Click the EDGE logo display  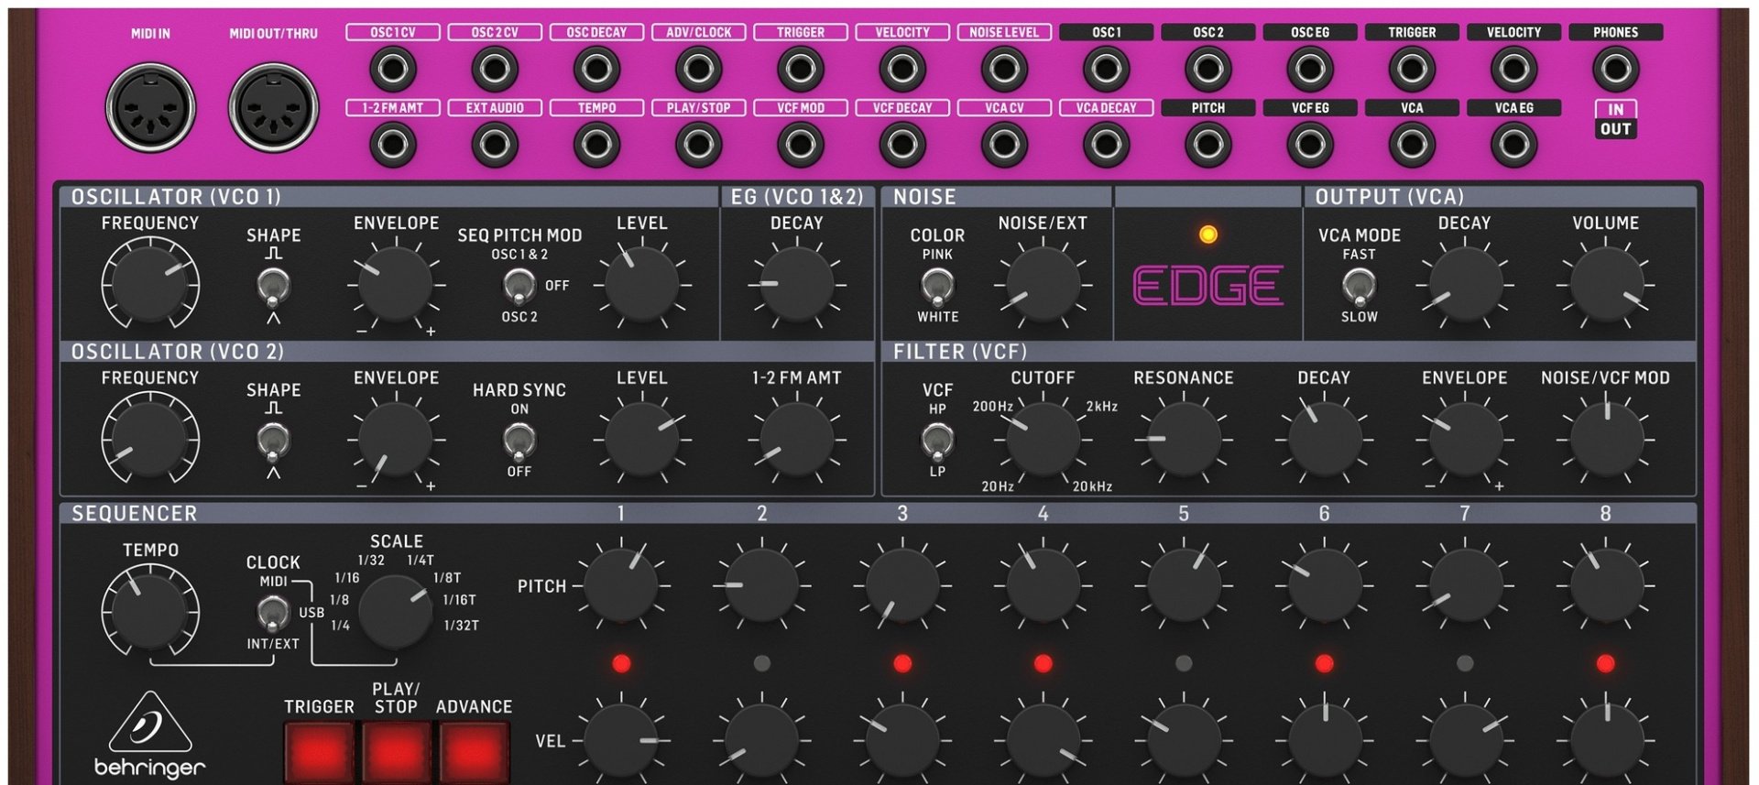point(1207,286)
